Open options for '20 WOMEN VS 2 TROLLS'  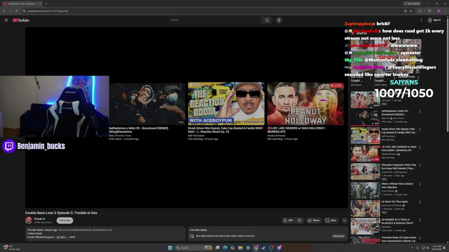[x=420, y=220]
